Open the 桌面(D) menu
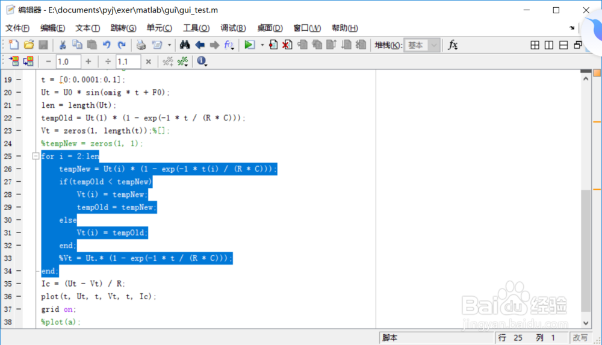Image resolution: width=602 pixels, height=345 pixels. [270, 28]
